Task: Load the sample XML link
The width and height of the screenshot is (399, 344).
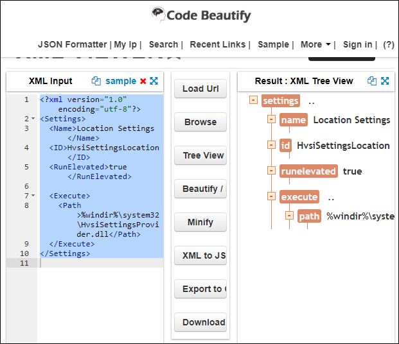Action: pyautogui.click(x=121, y=81)
